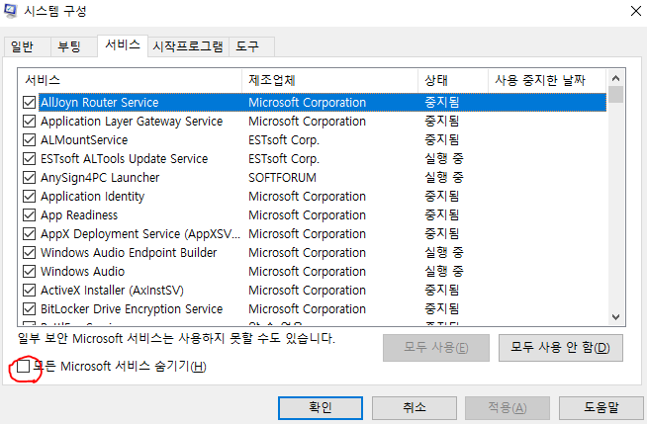The image size is (647, 424).
Task: Close the 시스템 구성 window
Action: [x=636, y=11]
